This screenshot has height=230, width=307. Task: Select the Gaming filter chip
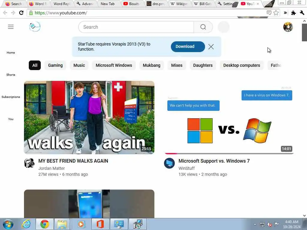(55, 65)
